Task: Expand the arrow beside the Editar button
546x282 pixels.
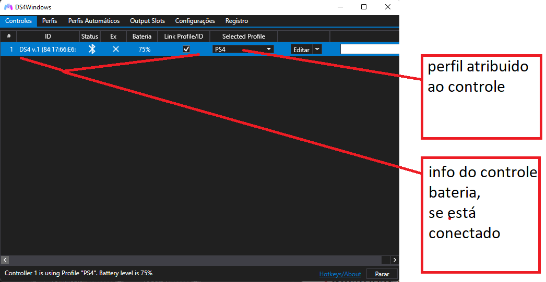Action: click(317, 50)
